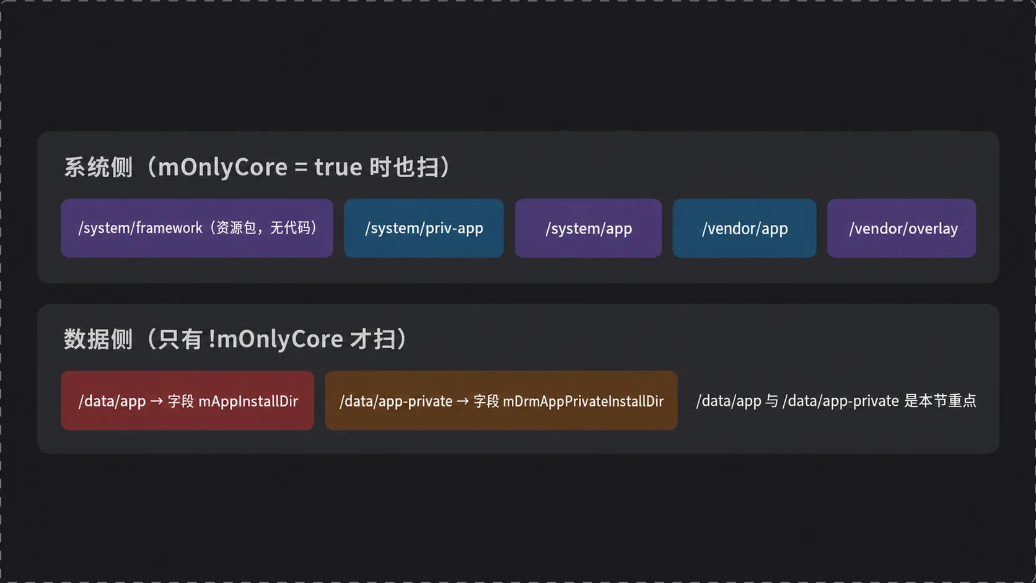The image size is (1036, 583).
Task: Select the /data/app mAppInstallDir red box
Action: (188, 401)
